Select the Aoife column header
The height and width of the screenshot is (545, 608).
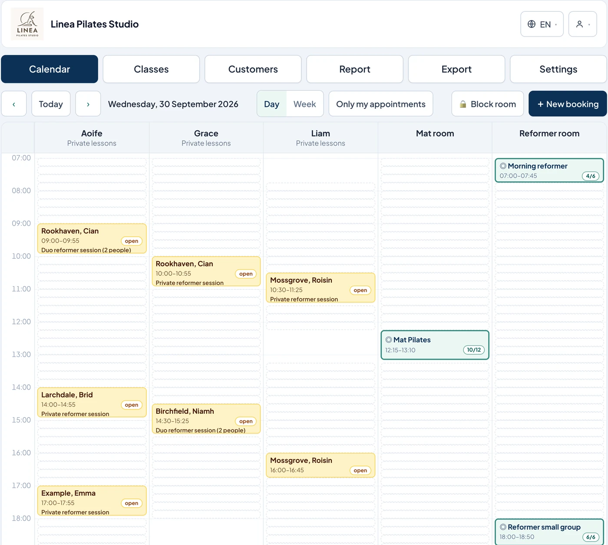click(92, 138)
